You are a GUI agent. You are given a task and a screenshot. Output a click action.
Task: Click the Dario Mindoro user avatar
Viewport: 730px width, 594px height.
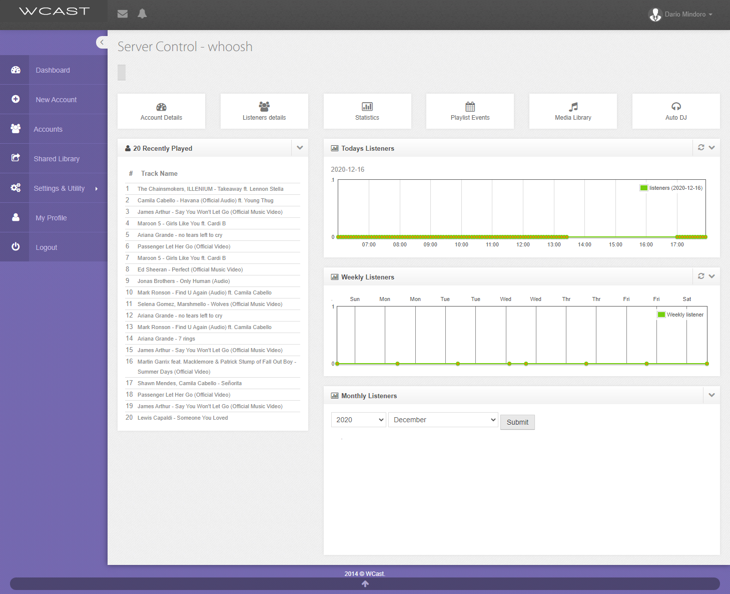point(655,15)
